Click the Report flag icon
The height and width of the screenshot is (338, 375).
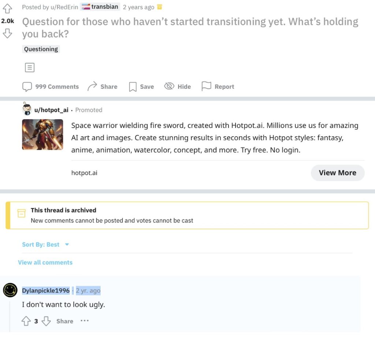(x=207, y=86)
